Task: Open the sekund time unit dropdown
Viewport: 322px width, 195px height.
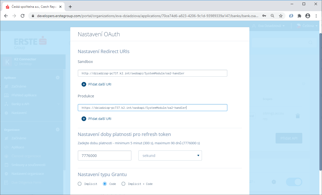Action: [170, 156]
